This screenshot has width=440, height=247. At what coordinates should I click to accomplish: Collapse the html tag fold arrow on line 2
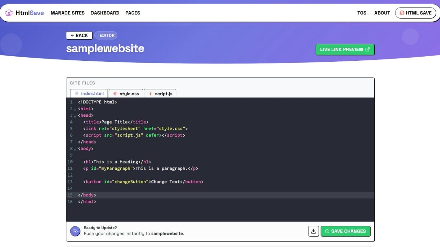75,110
